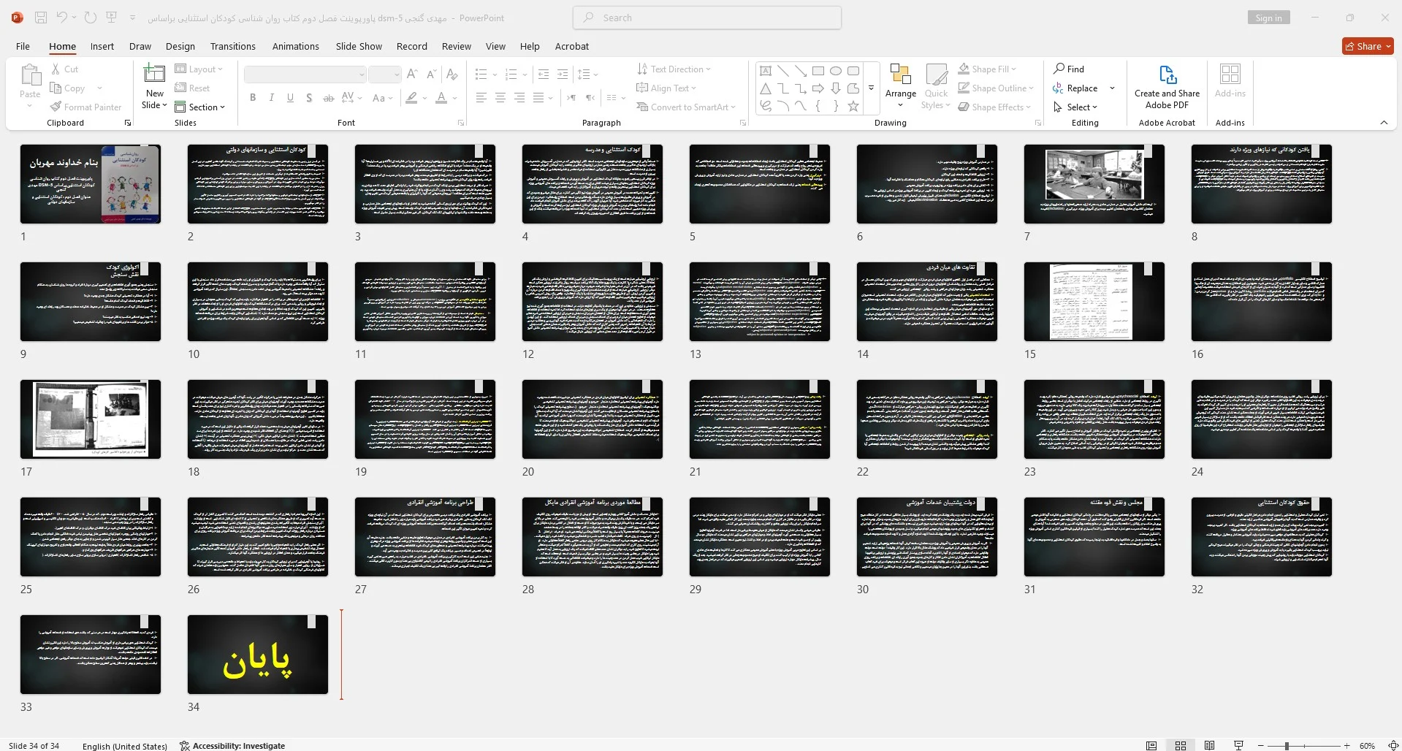Click Save icon in Quick Access Toolbar
The image size is (1402, 751).
[41, 18]
